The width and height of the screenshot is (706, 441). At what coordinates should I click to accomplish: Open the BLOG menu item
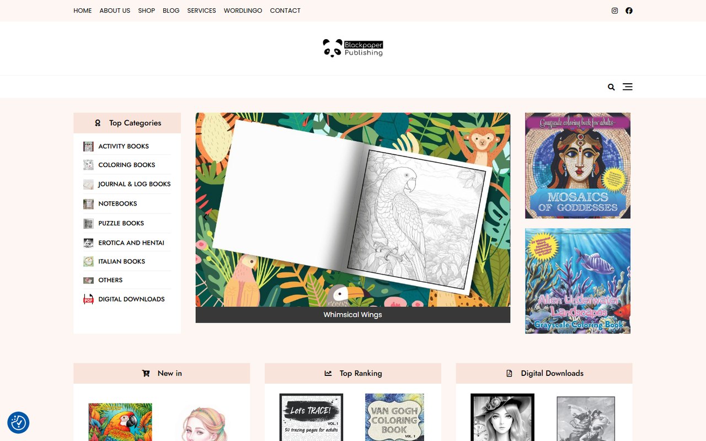click(x=171, y=10)
